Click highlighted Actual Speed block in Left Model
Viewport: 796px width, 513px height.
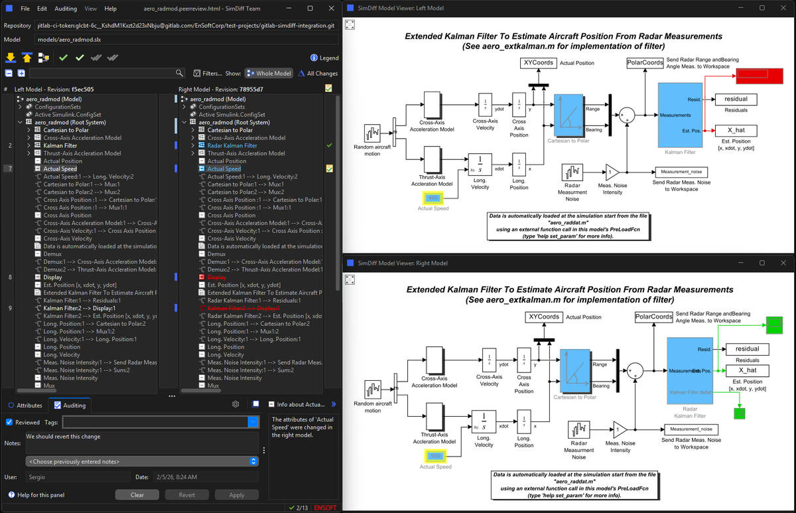click(434, 197)
